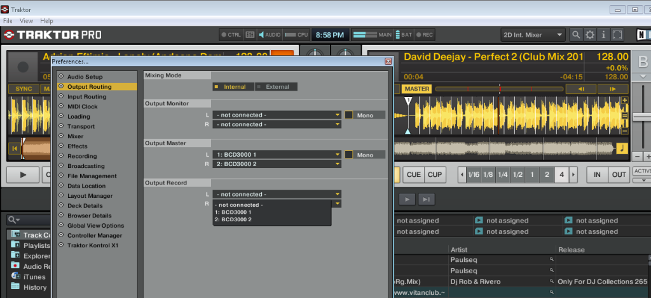Click the CPU load meter
Screen dimensions: 651x298
tap(296, 35)
